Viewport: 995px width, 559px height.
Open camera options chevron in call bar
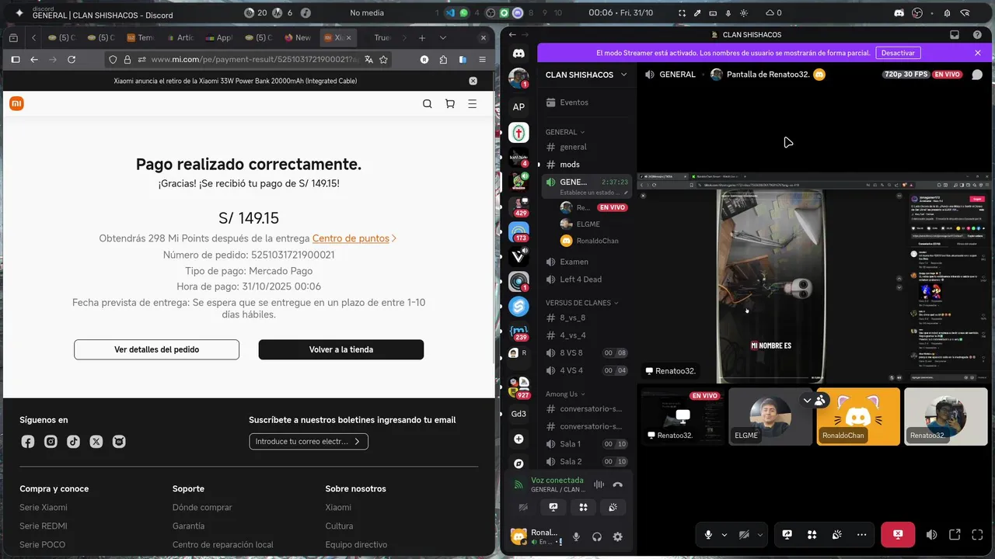pos(760,534)
